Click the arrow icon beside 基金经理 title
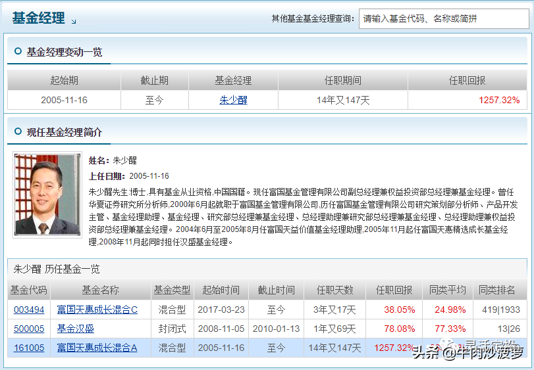The width and height of the screenshot is (534, 370). pyautogui.click(x=74, y=22)
